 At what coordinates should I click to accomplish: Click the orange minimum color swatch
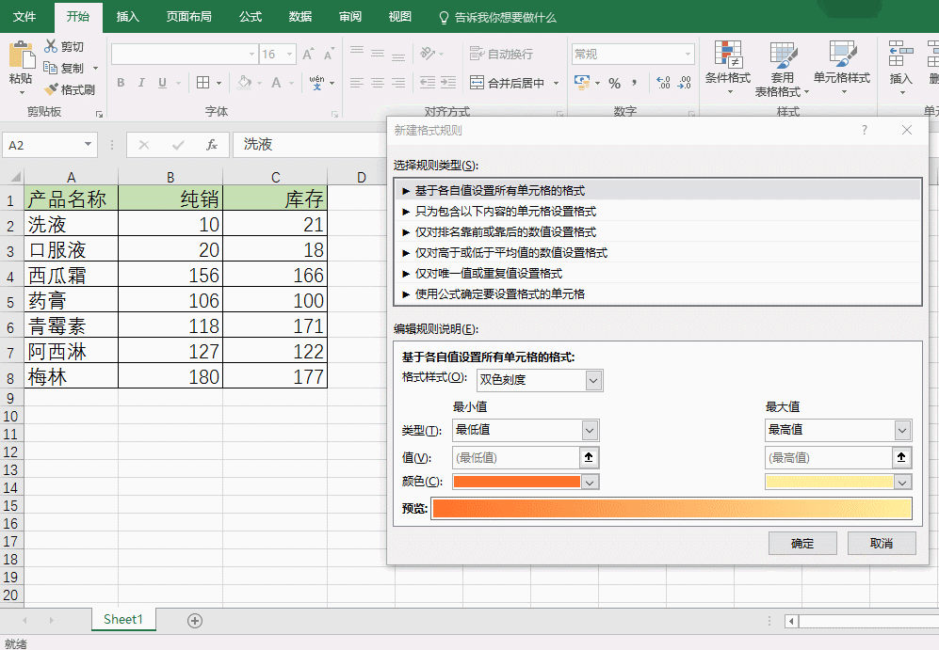point(517,482)
